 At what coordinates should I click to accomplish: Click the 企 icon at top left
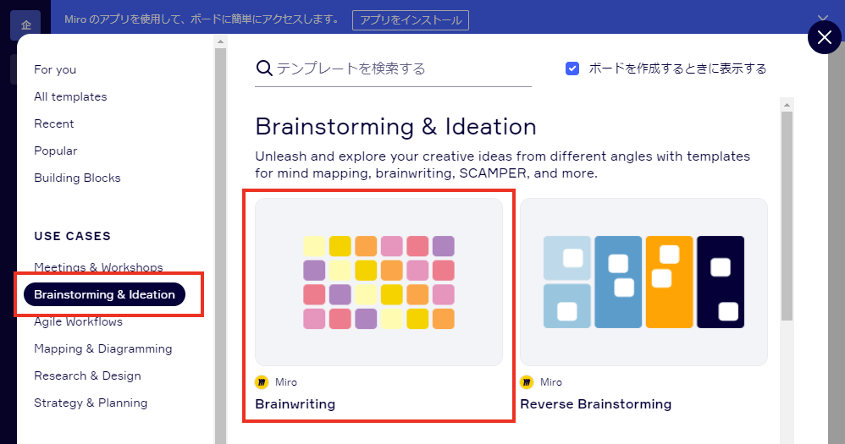[x=25, y=25]
